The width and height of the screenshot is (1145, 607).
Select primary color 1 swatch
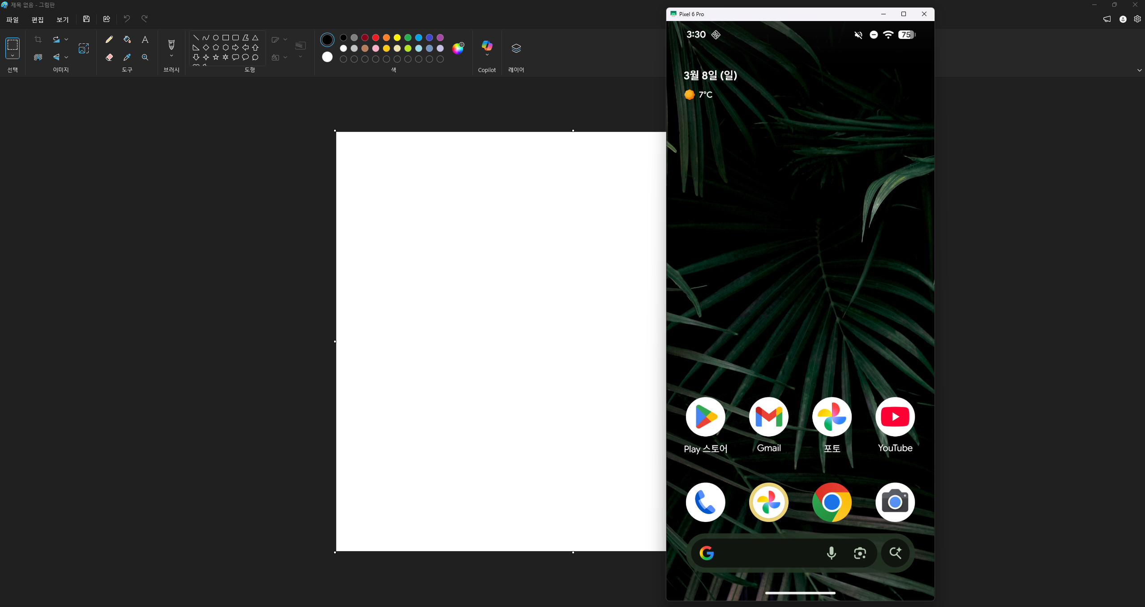tap(327, 40)
